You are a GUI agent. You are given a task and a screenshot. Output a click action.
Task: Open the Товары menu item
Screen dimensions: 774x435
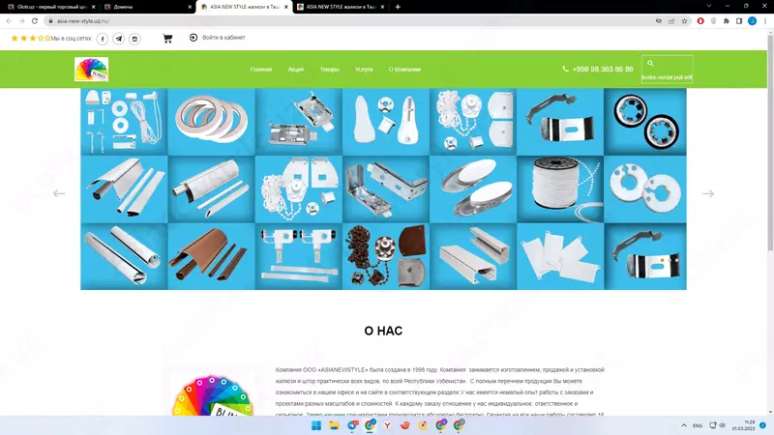pyautogui.click(x=329, y=69)
